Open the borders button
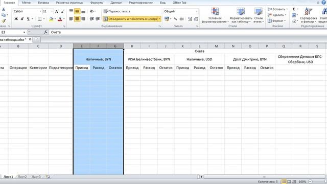 click(40, 19)
